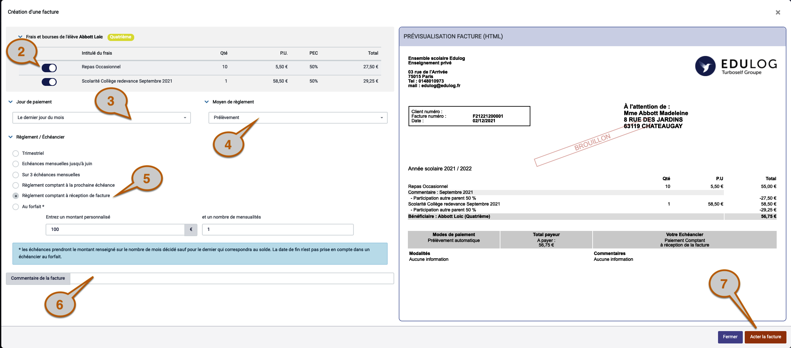Select the Trimestriel radio option
The height and width of the screenshot is (348, 791).
pos(16,153)
